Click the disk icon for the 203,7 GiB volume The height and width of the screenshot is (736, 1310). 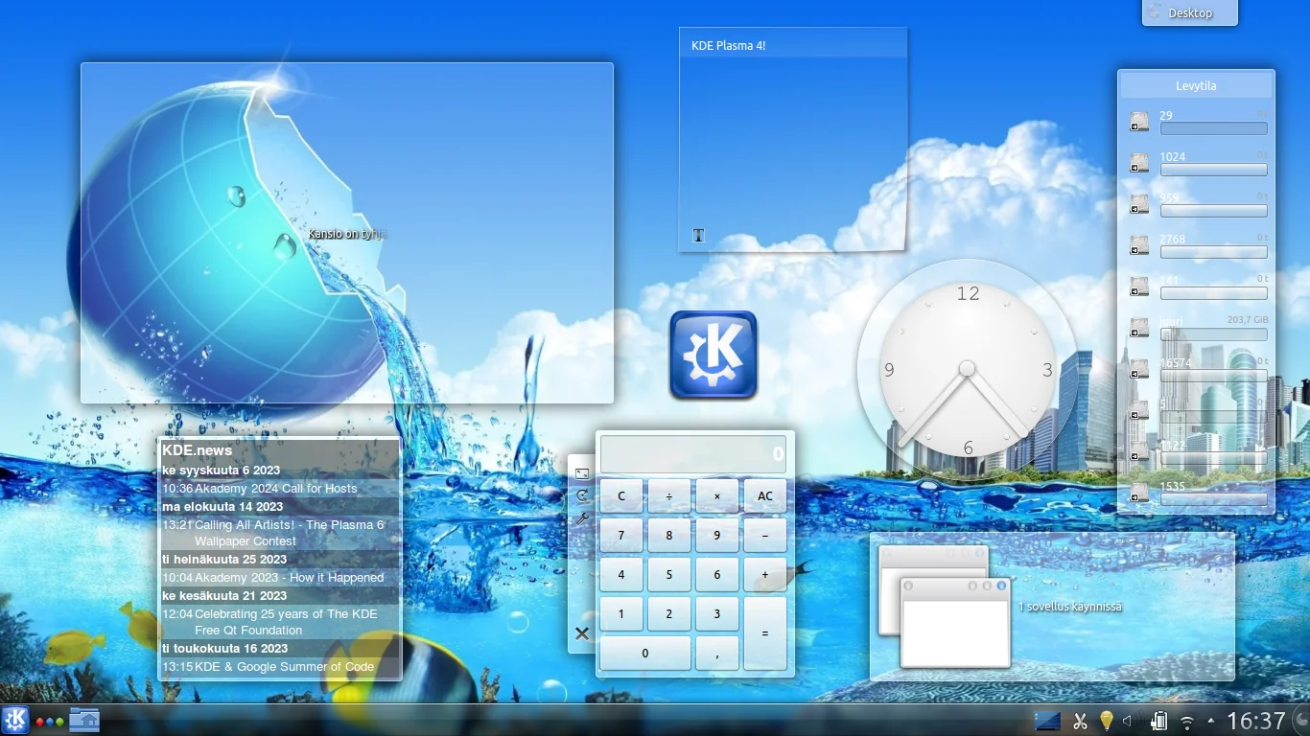click(x=1139, y=328)
